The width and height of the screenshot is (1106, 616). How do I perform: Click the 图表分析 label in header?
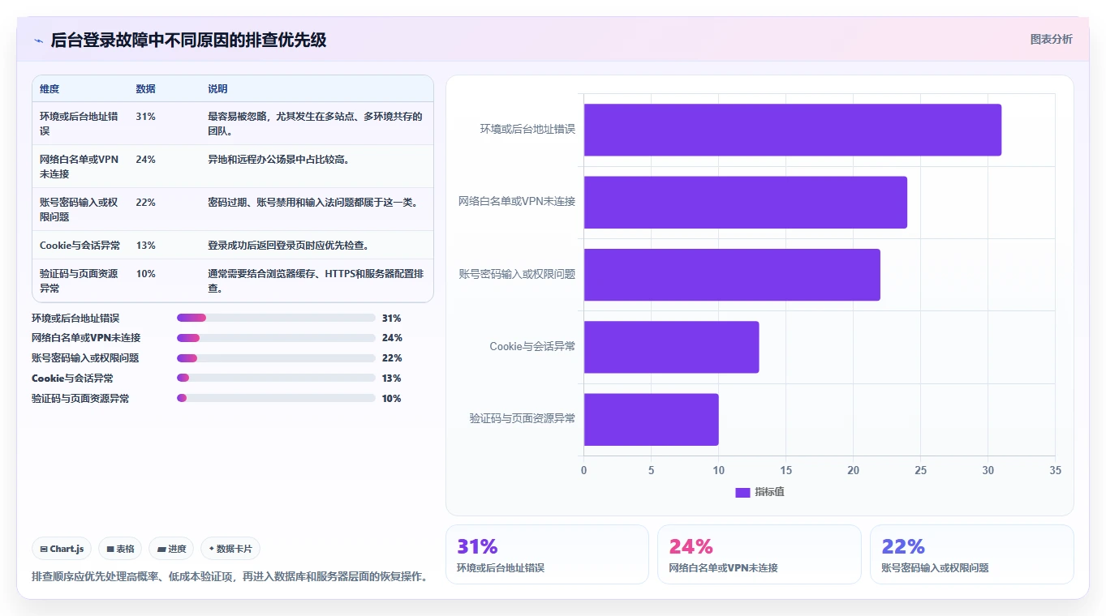(x=1051, y=39)
